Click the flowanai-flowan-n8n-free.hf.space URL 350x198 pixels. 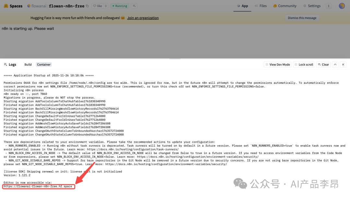click(38, 186)
